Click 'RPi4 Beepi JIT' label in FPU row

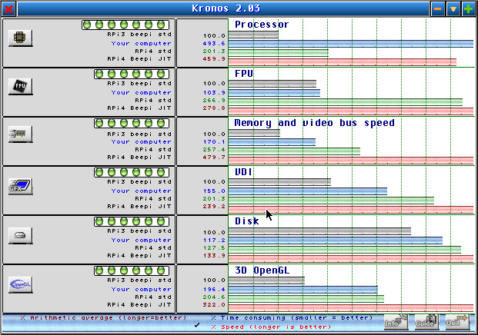139,108
